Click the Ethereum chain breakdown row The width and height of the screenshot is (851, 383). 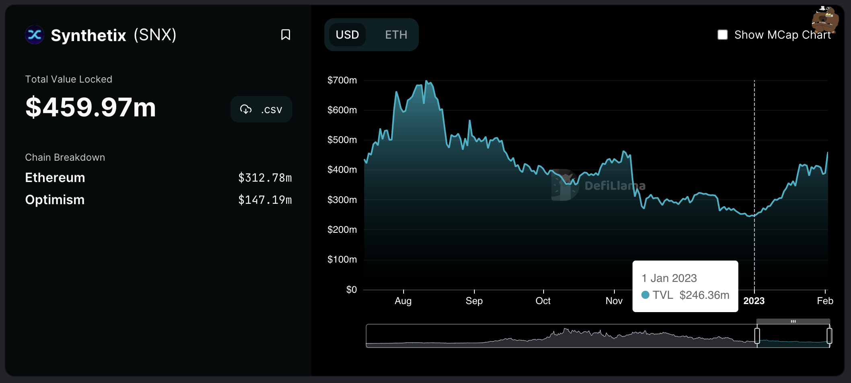click(159, 178)
